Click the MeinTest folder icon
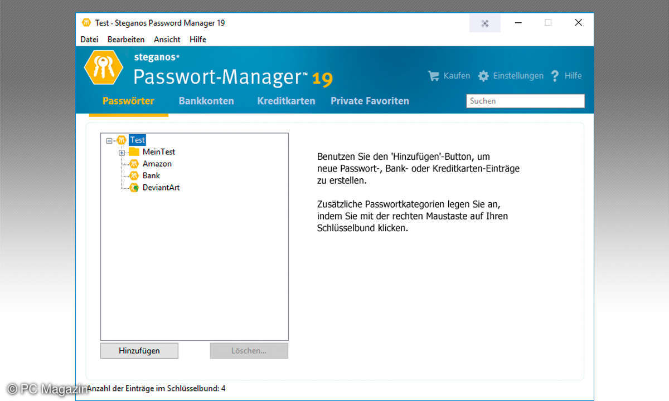 click(134, 151)
